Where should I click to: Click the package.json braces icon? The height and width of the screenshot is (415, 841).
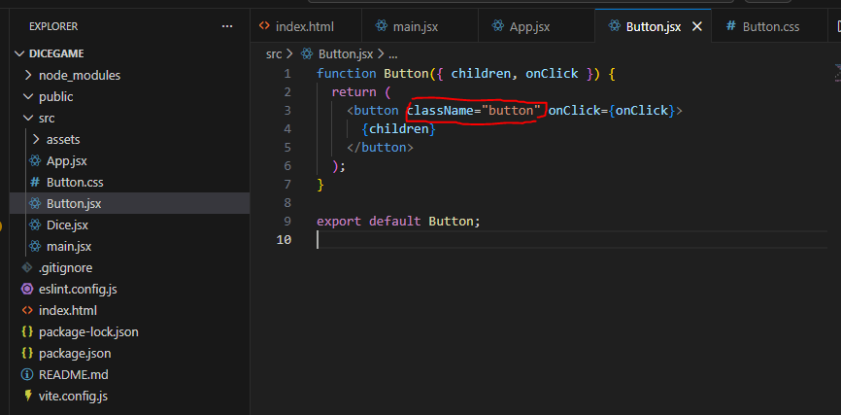click(27, 353)
